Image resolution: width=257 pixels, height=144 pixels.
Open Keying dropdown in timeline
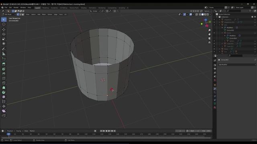(20, 131)
